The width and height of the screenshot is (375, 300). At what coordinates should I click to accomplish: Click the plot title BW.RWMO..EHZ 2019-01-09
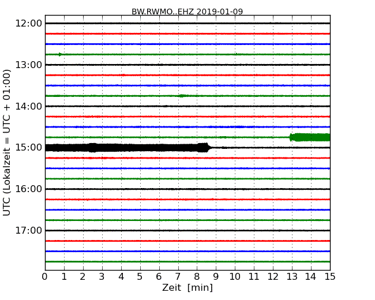[187, 12]
